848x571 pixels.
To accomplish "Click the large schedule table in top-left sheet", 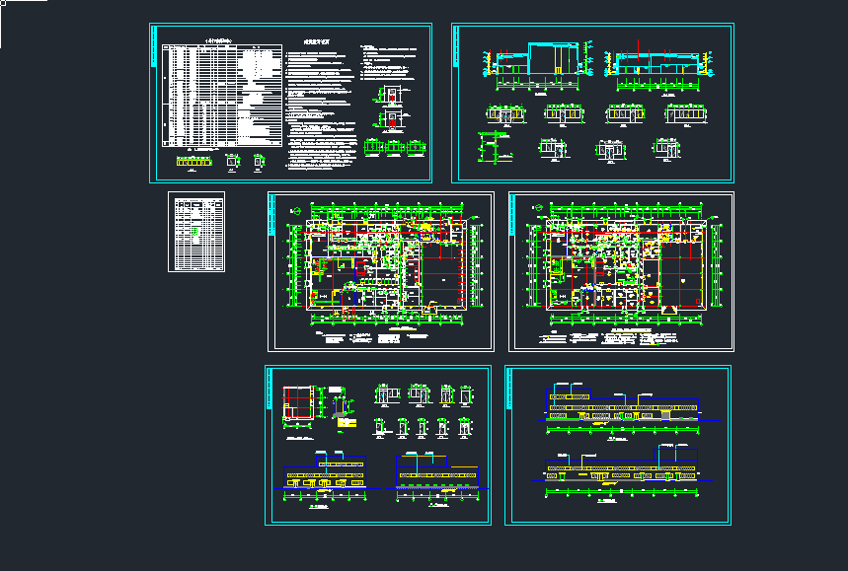I will coord(215,94).
